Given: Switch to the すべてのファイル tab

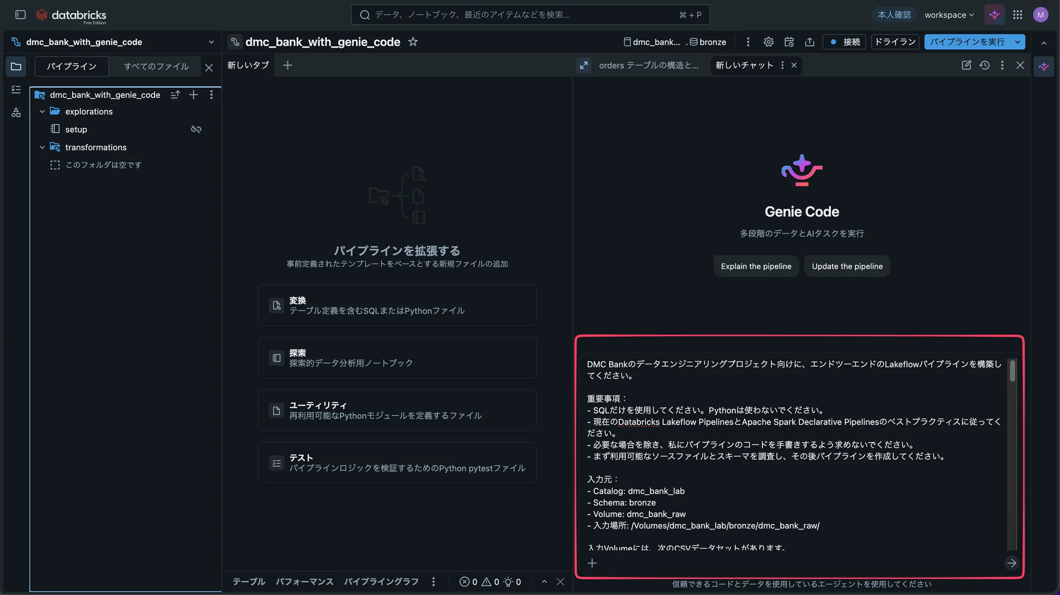Looking at the screenshot, I should coord(156,67).
